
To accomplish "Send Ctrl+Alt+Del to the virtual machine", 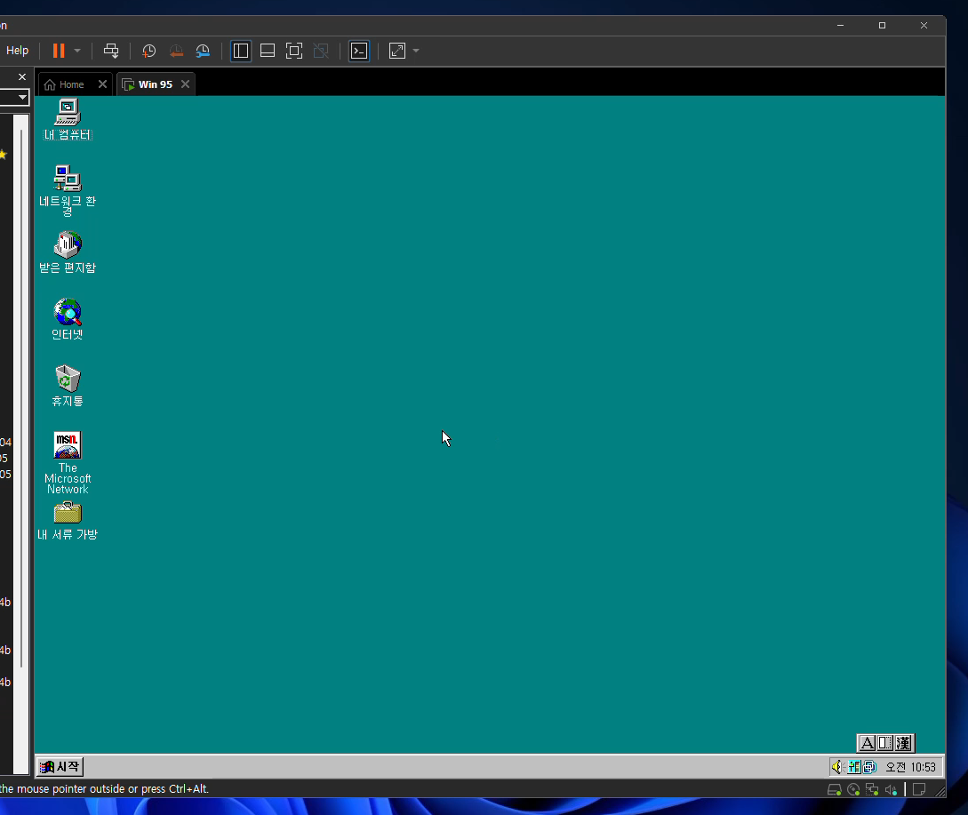I will 111,51.
